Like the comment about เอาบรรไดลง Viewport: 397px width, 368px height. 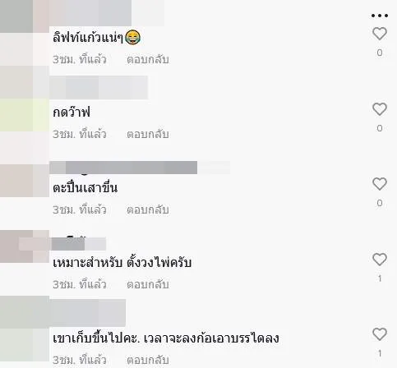(380, 334)
